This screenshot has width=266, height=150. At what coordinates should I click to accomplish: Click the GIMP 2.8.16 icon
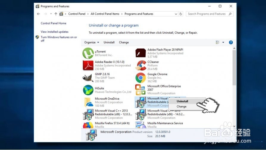88,78
